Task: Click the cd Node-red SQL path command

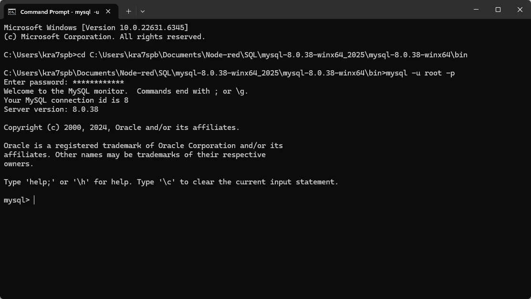Action: (x=272, y=55)
